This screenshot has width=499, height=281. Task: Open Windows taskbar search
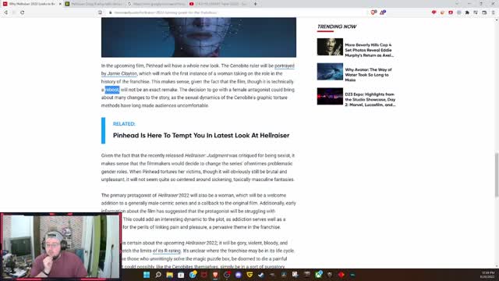pyautogui.click(x=158, y=275)
